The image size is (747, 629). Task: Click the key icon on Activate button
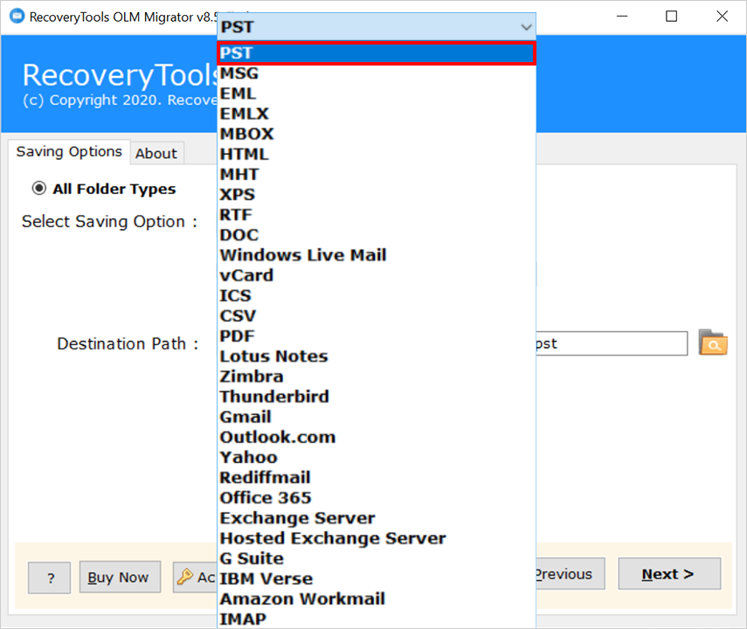point(185,577)
